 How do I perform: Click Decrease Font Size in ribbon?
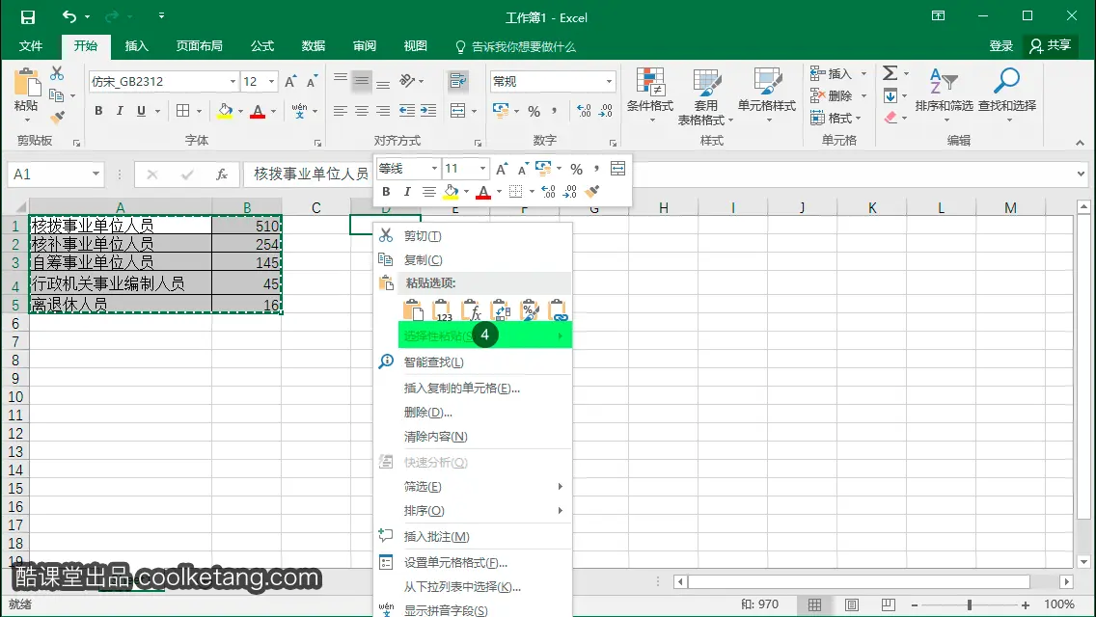(x=312, y=81)
